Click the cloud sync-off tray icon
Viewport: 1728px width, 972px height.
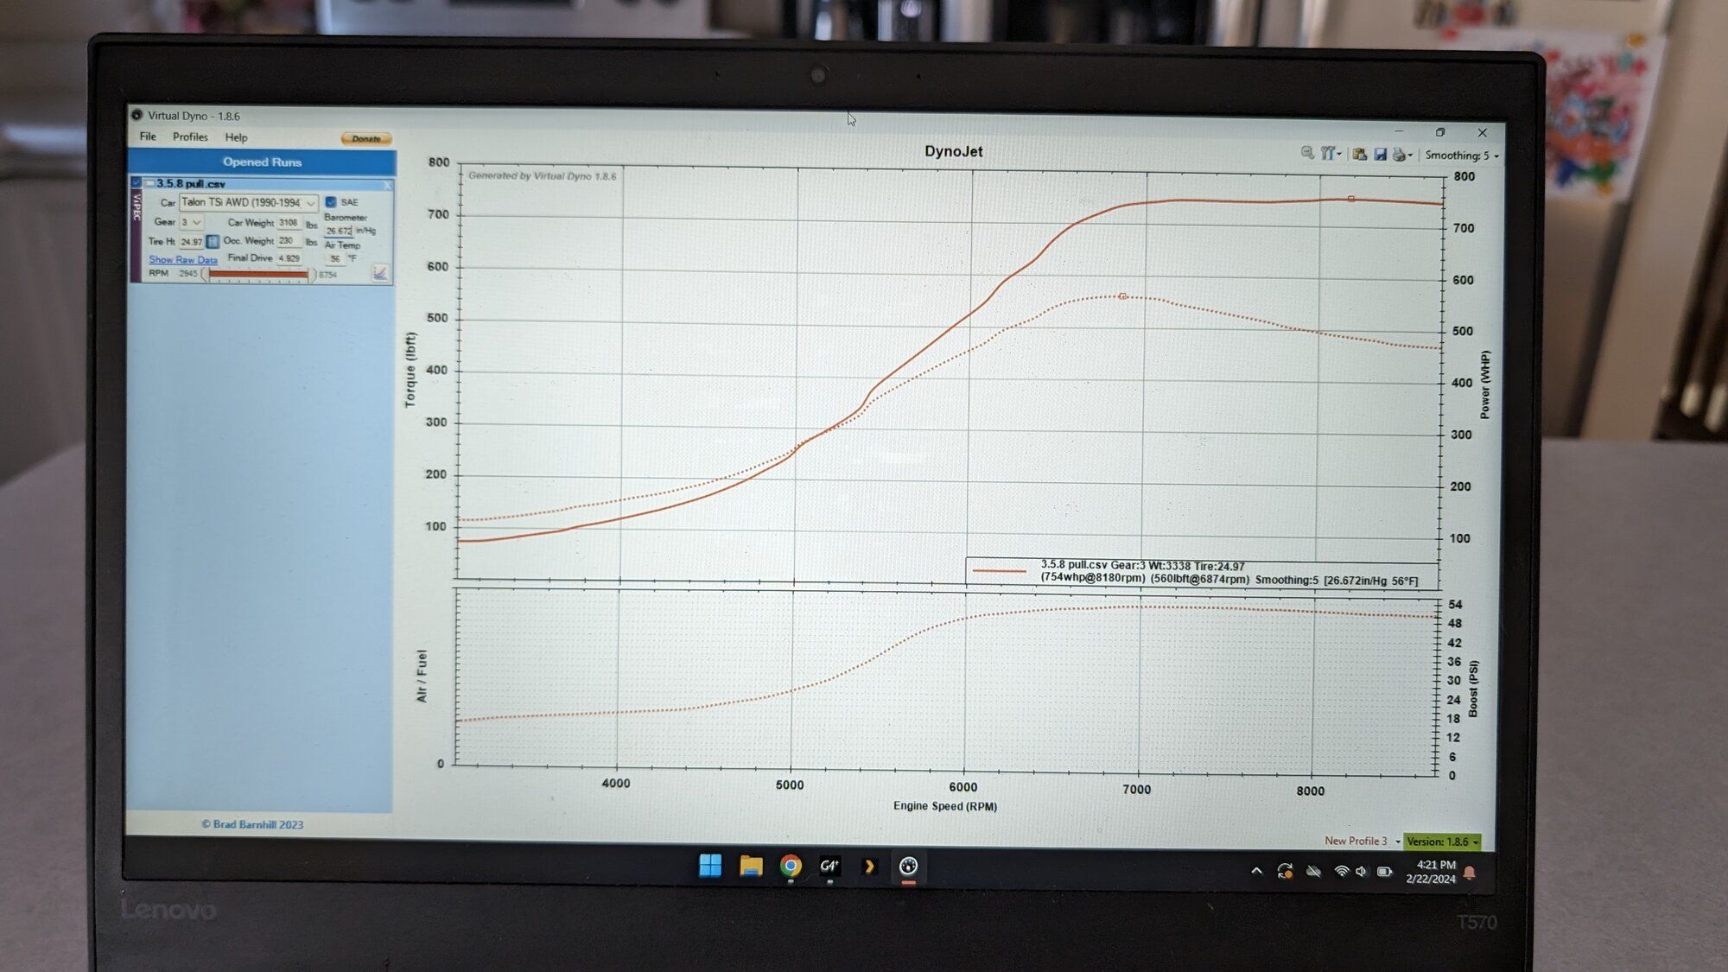(1313, 871)
